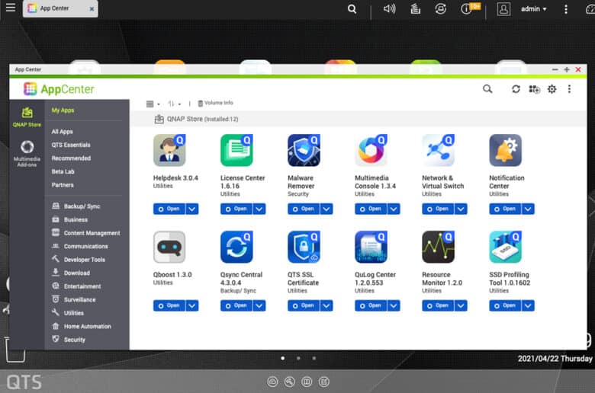Open event notifications info icon
The width and height of the screenshot is (595, 393).
(x=465, y=8)
